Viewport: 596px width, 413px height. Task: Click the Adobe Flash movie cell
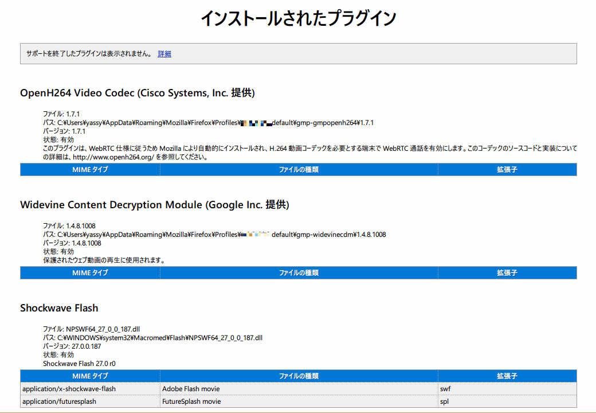[x=299, y=389]
